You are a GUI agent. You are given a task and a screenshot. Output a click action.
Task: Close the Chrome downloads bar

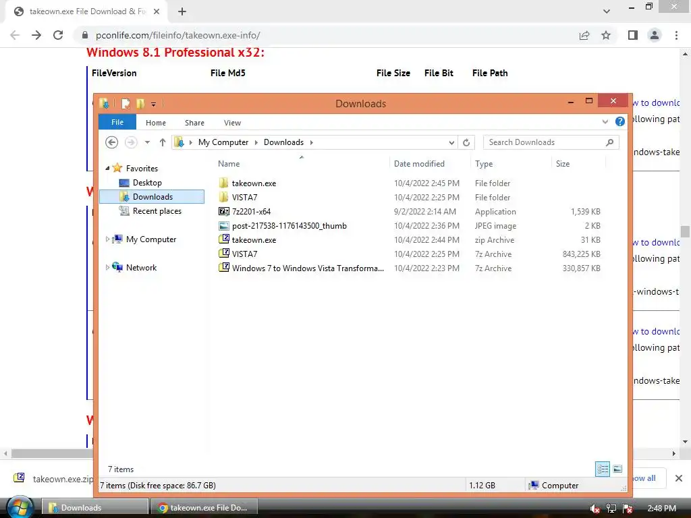679,478
